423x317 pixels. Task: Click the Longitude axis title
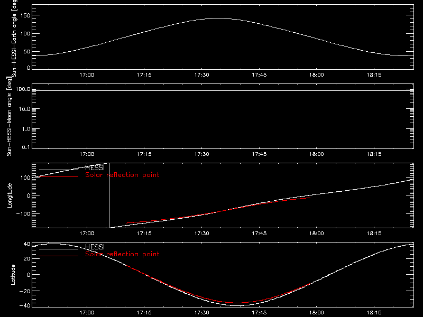[10, 195]
